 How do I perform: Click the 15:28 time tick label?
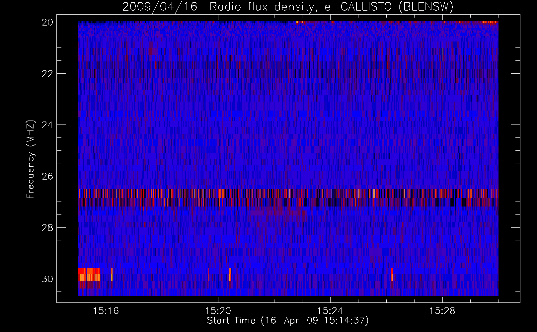[x=442, y=311]
